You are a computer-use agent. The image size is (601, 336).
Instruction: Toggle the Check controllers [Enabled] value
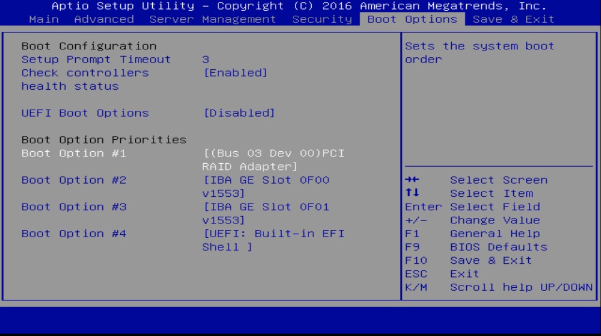(235, 73)
